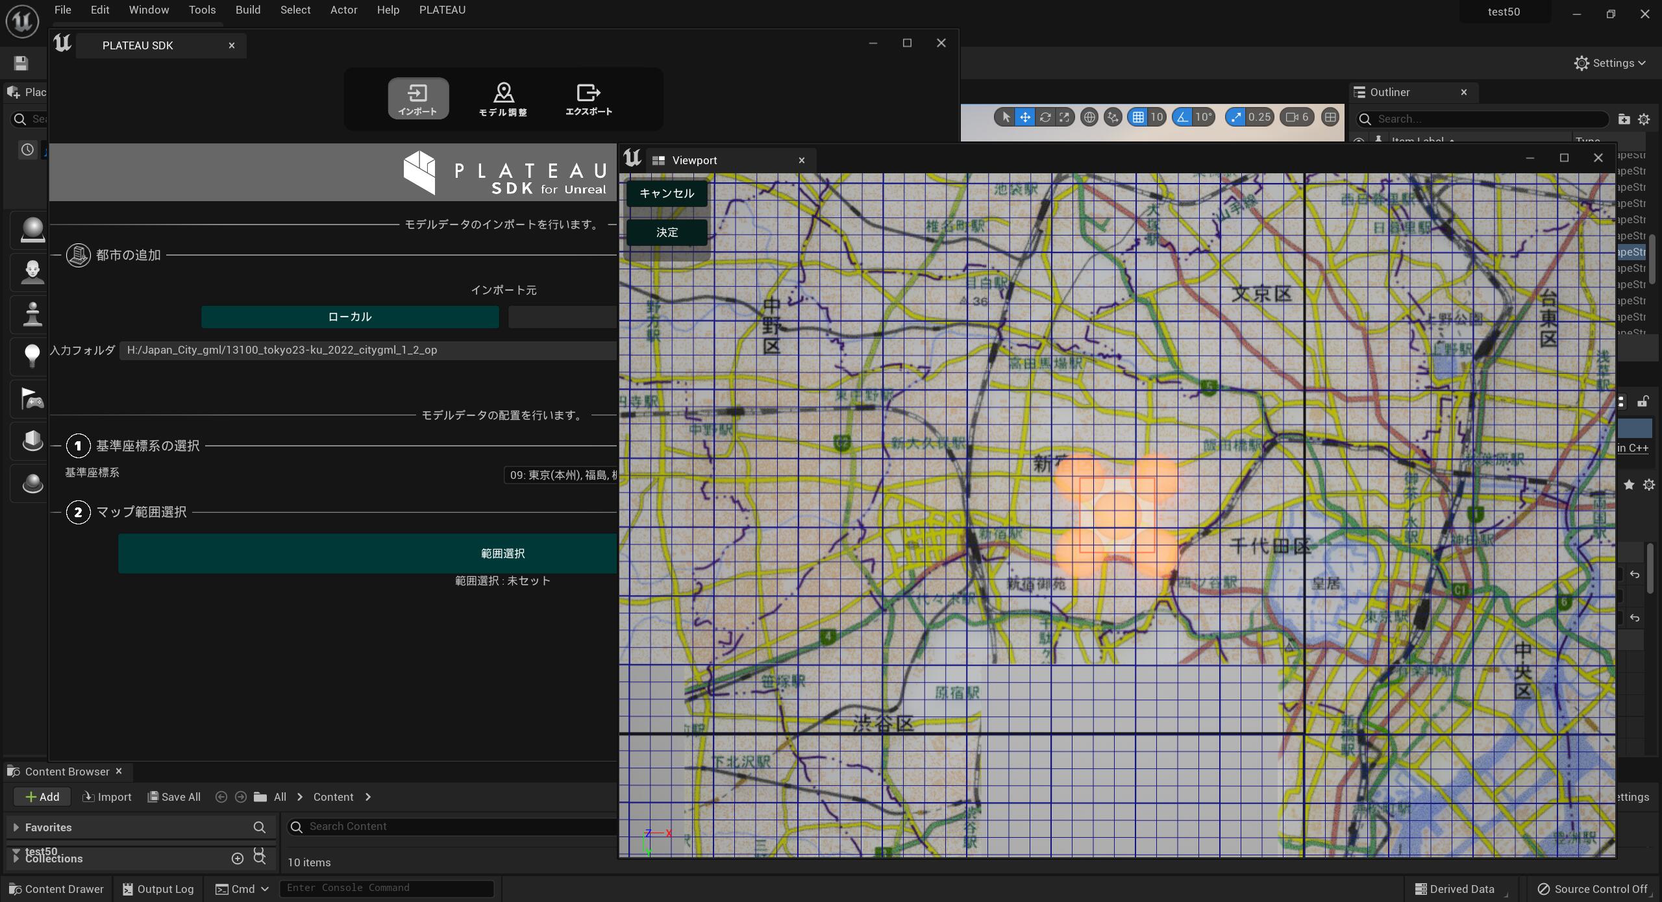Expand the Favorites section
The height and width of the screenshot is (902, 1662).
pyautogui.click(x=16, y=827)
